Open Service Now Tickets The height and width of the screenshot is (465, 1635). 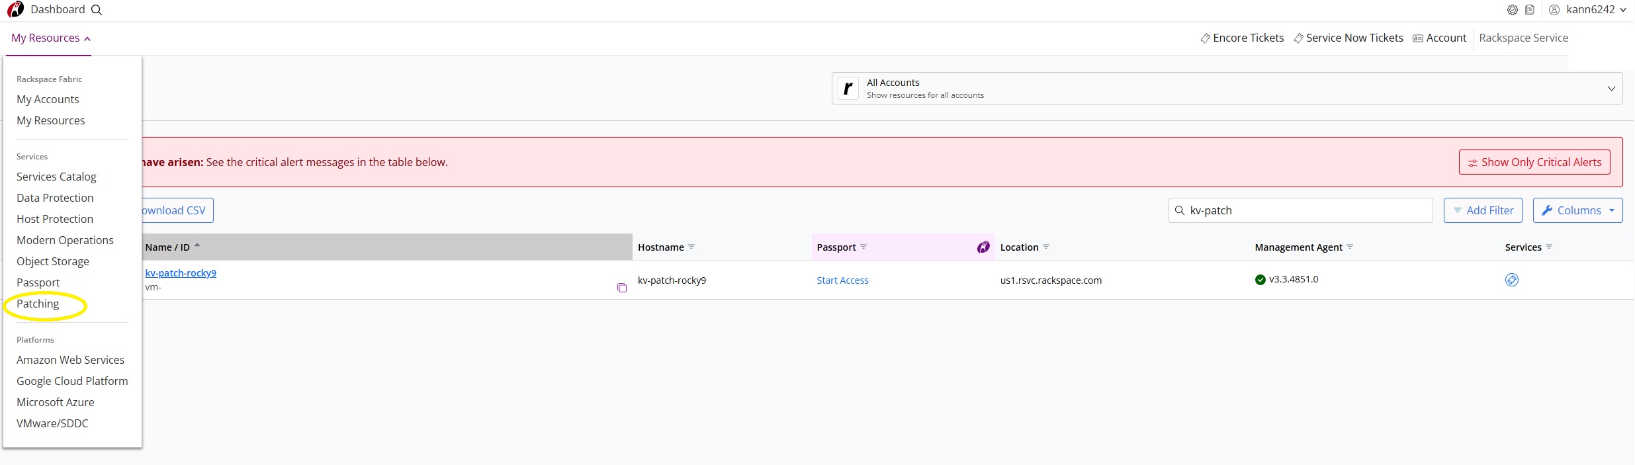coord(1348,38)
